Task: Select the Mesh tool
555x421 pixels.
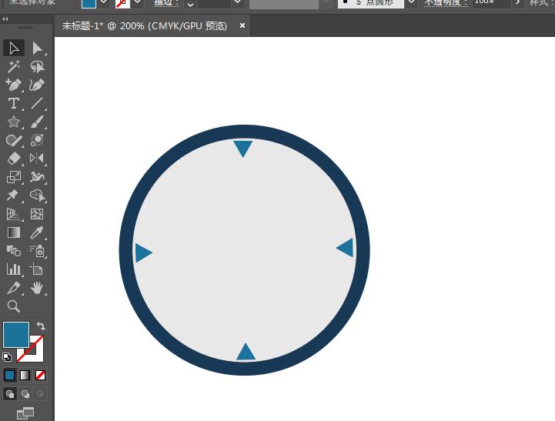Action: coord(37,214)
